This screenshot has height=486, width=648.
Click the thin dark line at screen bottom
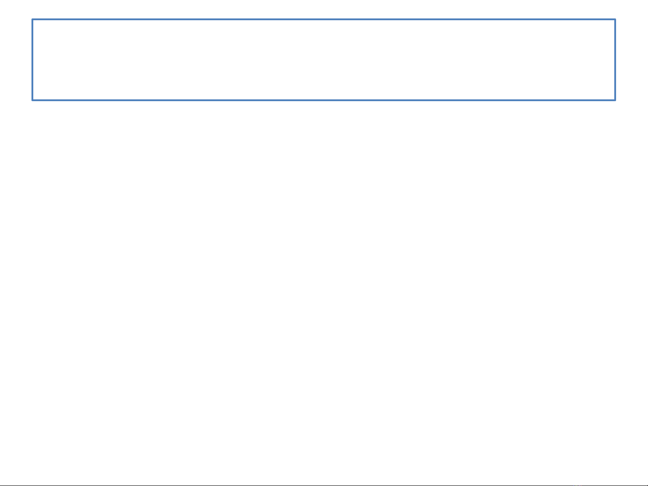click(324, 485)
